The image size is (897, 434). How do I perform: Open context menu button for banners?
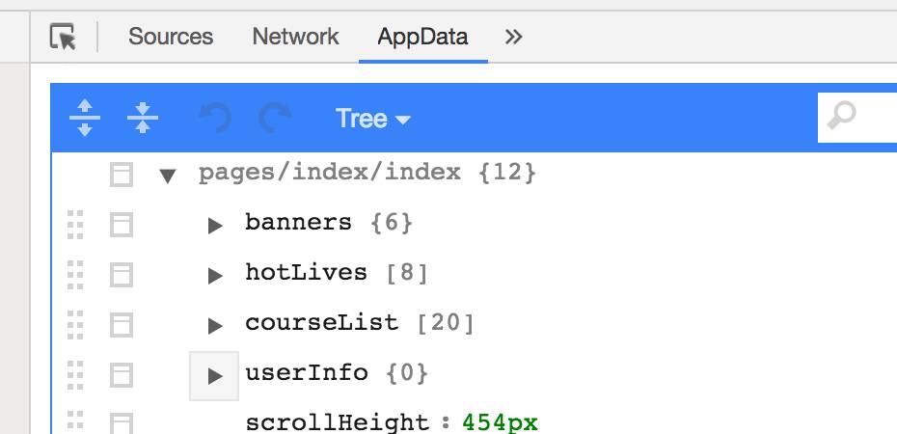tap(122, 224)
